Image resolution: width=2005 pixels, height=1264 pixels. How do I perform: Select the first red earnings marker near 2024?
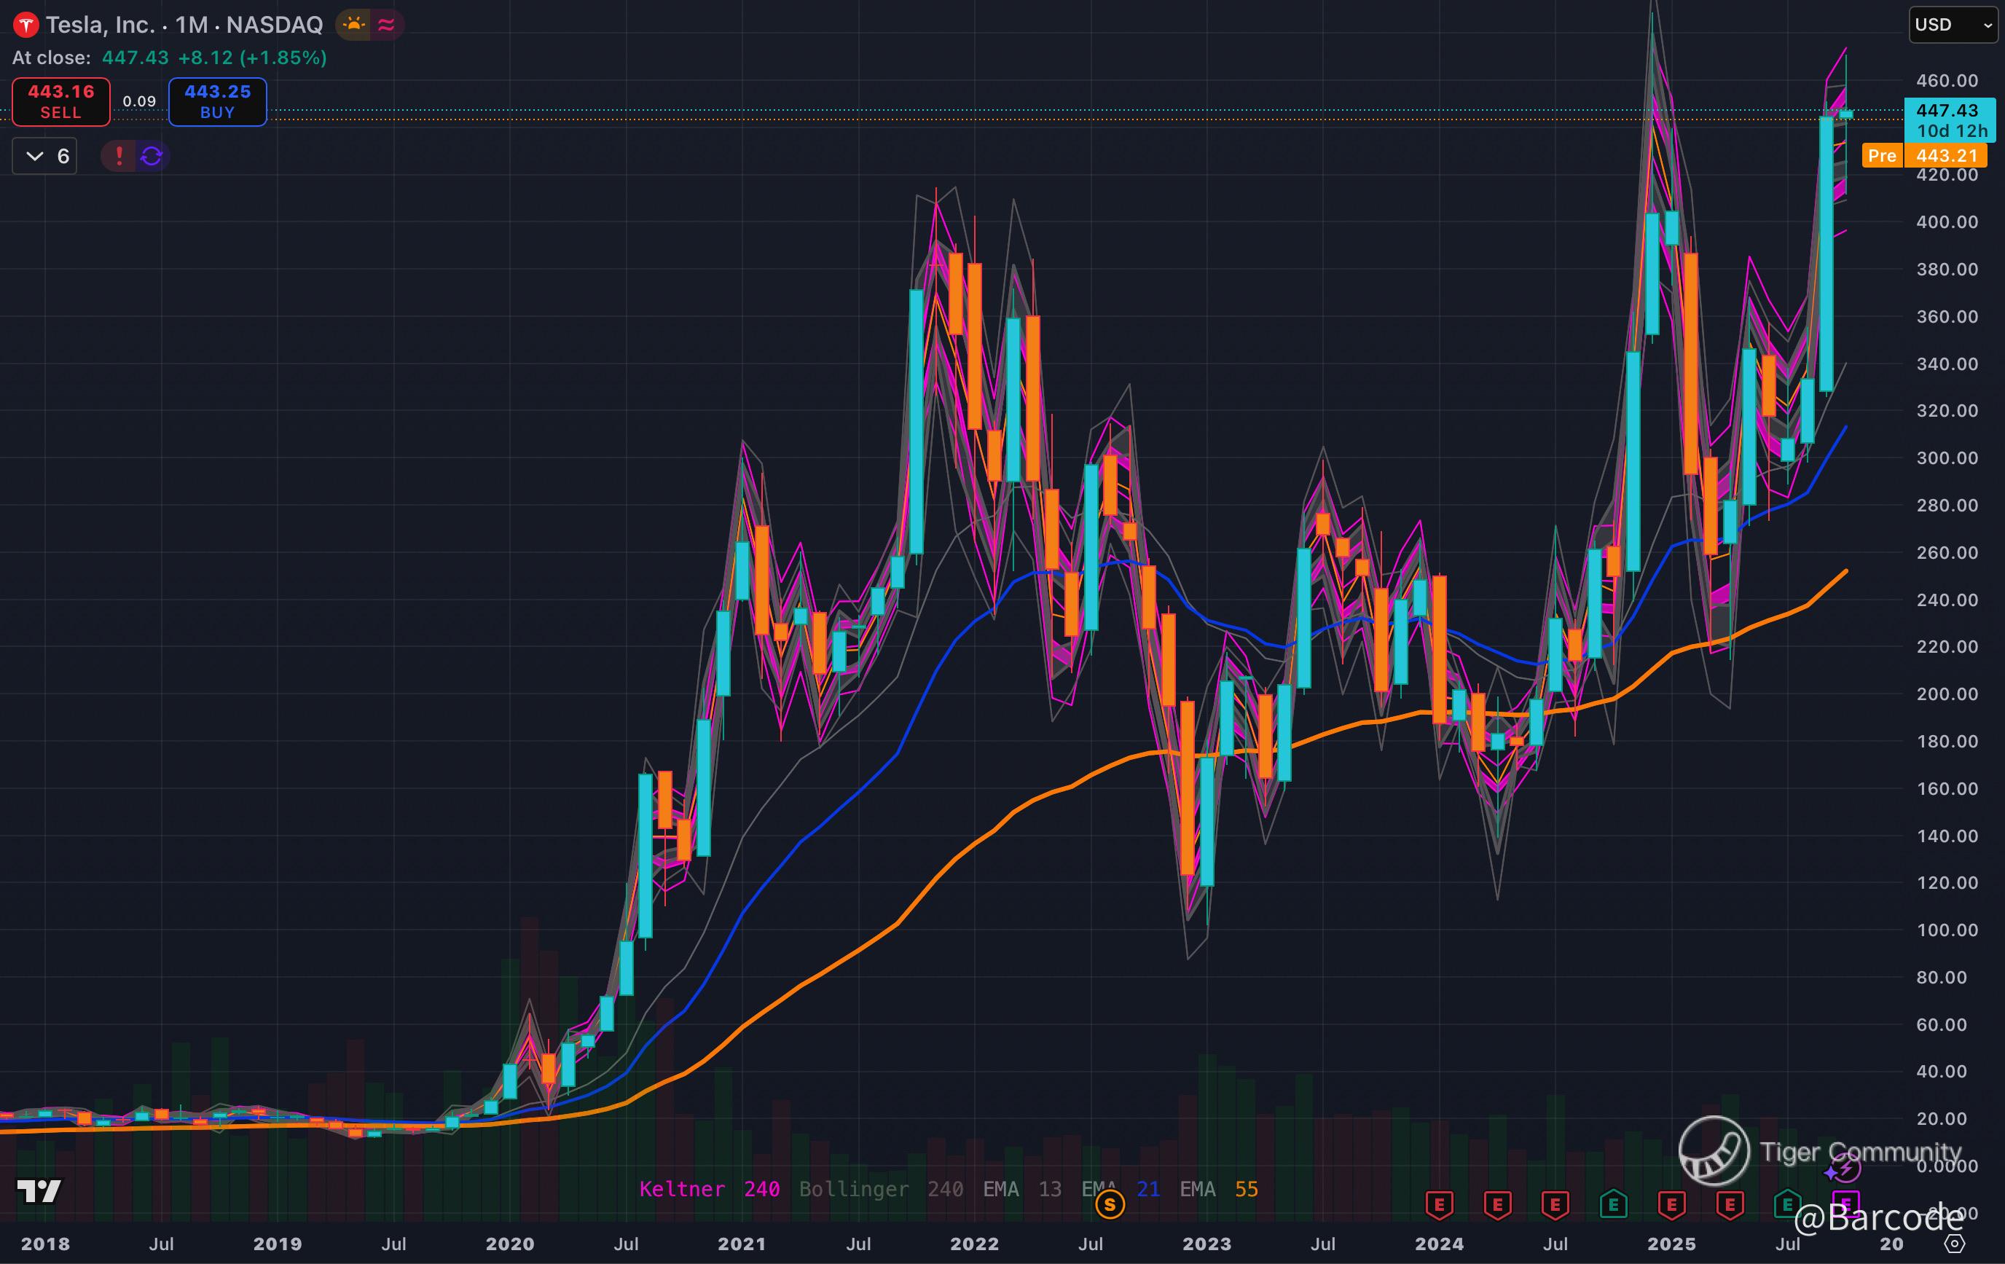tap(1439, 1204)
